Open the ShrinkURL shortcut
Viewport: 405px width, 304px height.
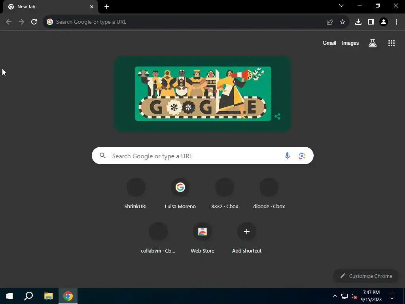[x=136, y=194]
